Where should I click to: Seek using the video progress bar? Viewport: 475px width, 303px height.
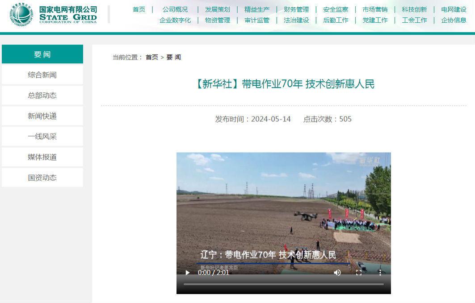(283, 284)
